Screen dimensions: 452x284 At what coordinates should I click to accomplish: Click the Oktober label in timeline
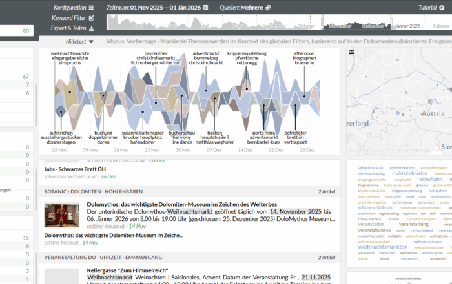[306, 26]
